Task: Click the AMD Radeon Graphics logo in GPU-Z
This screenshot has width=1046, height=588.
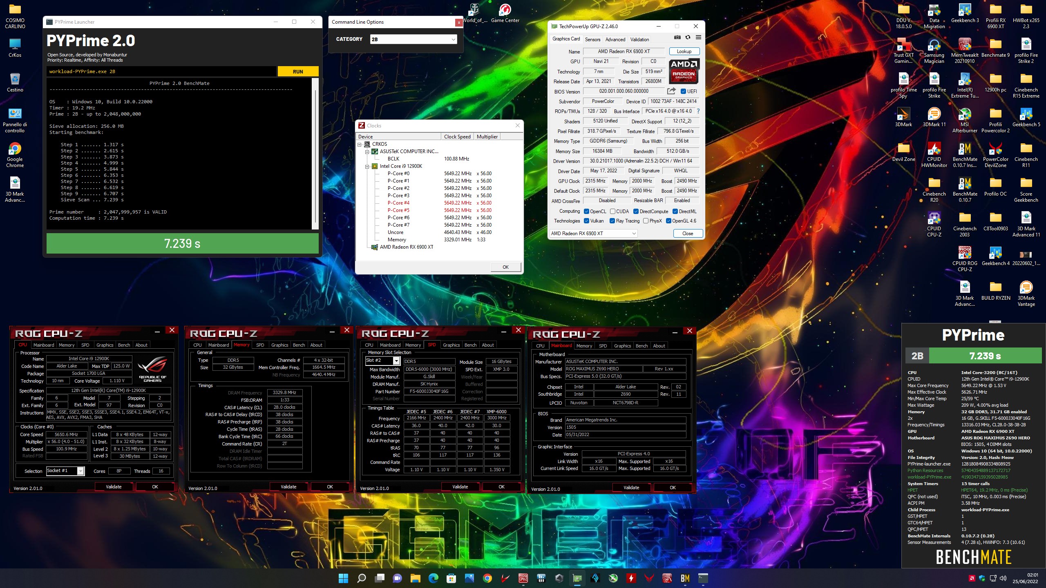Action: 684,71
